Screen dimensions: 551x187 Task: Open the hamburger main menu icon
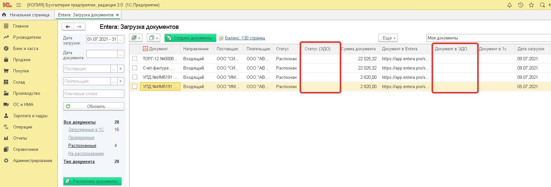pos(19,5)
